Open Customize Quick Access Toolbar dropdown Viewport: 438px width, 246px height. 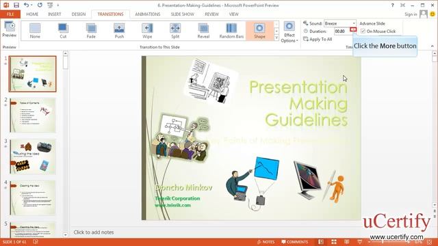58,5
